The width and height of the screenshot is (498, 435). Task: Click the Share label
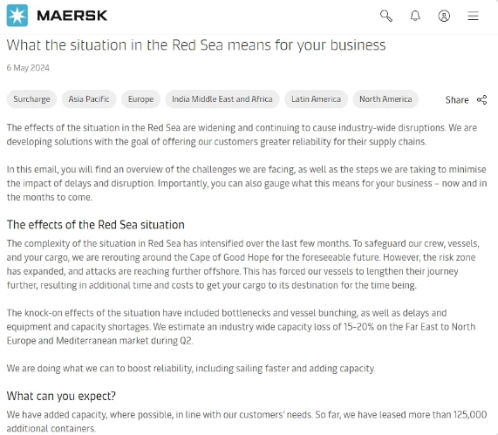click(x=457, y=99)
